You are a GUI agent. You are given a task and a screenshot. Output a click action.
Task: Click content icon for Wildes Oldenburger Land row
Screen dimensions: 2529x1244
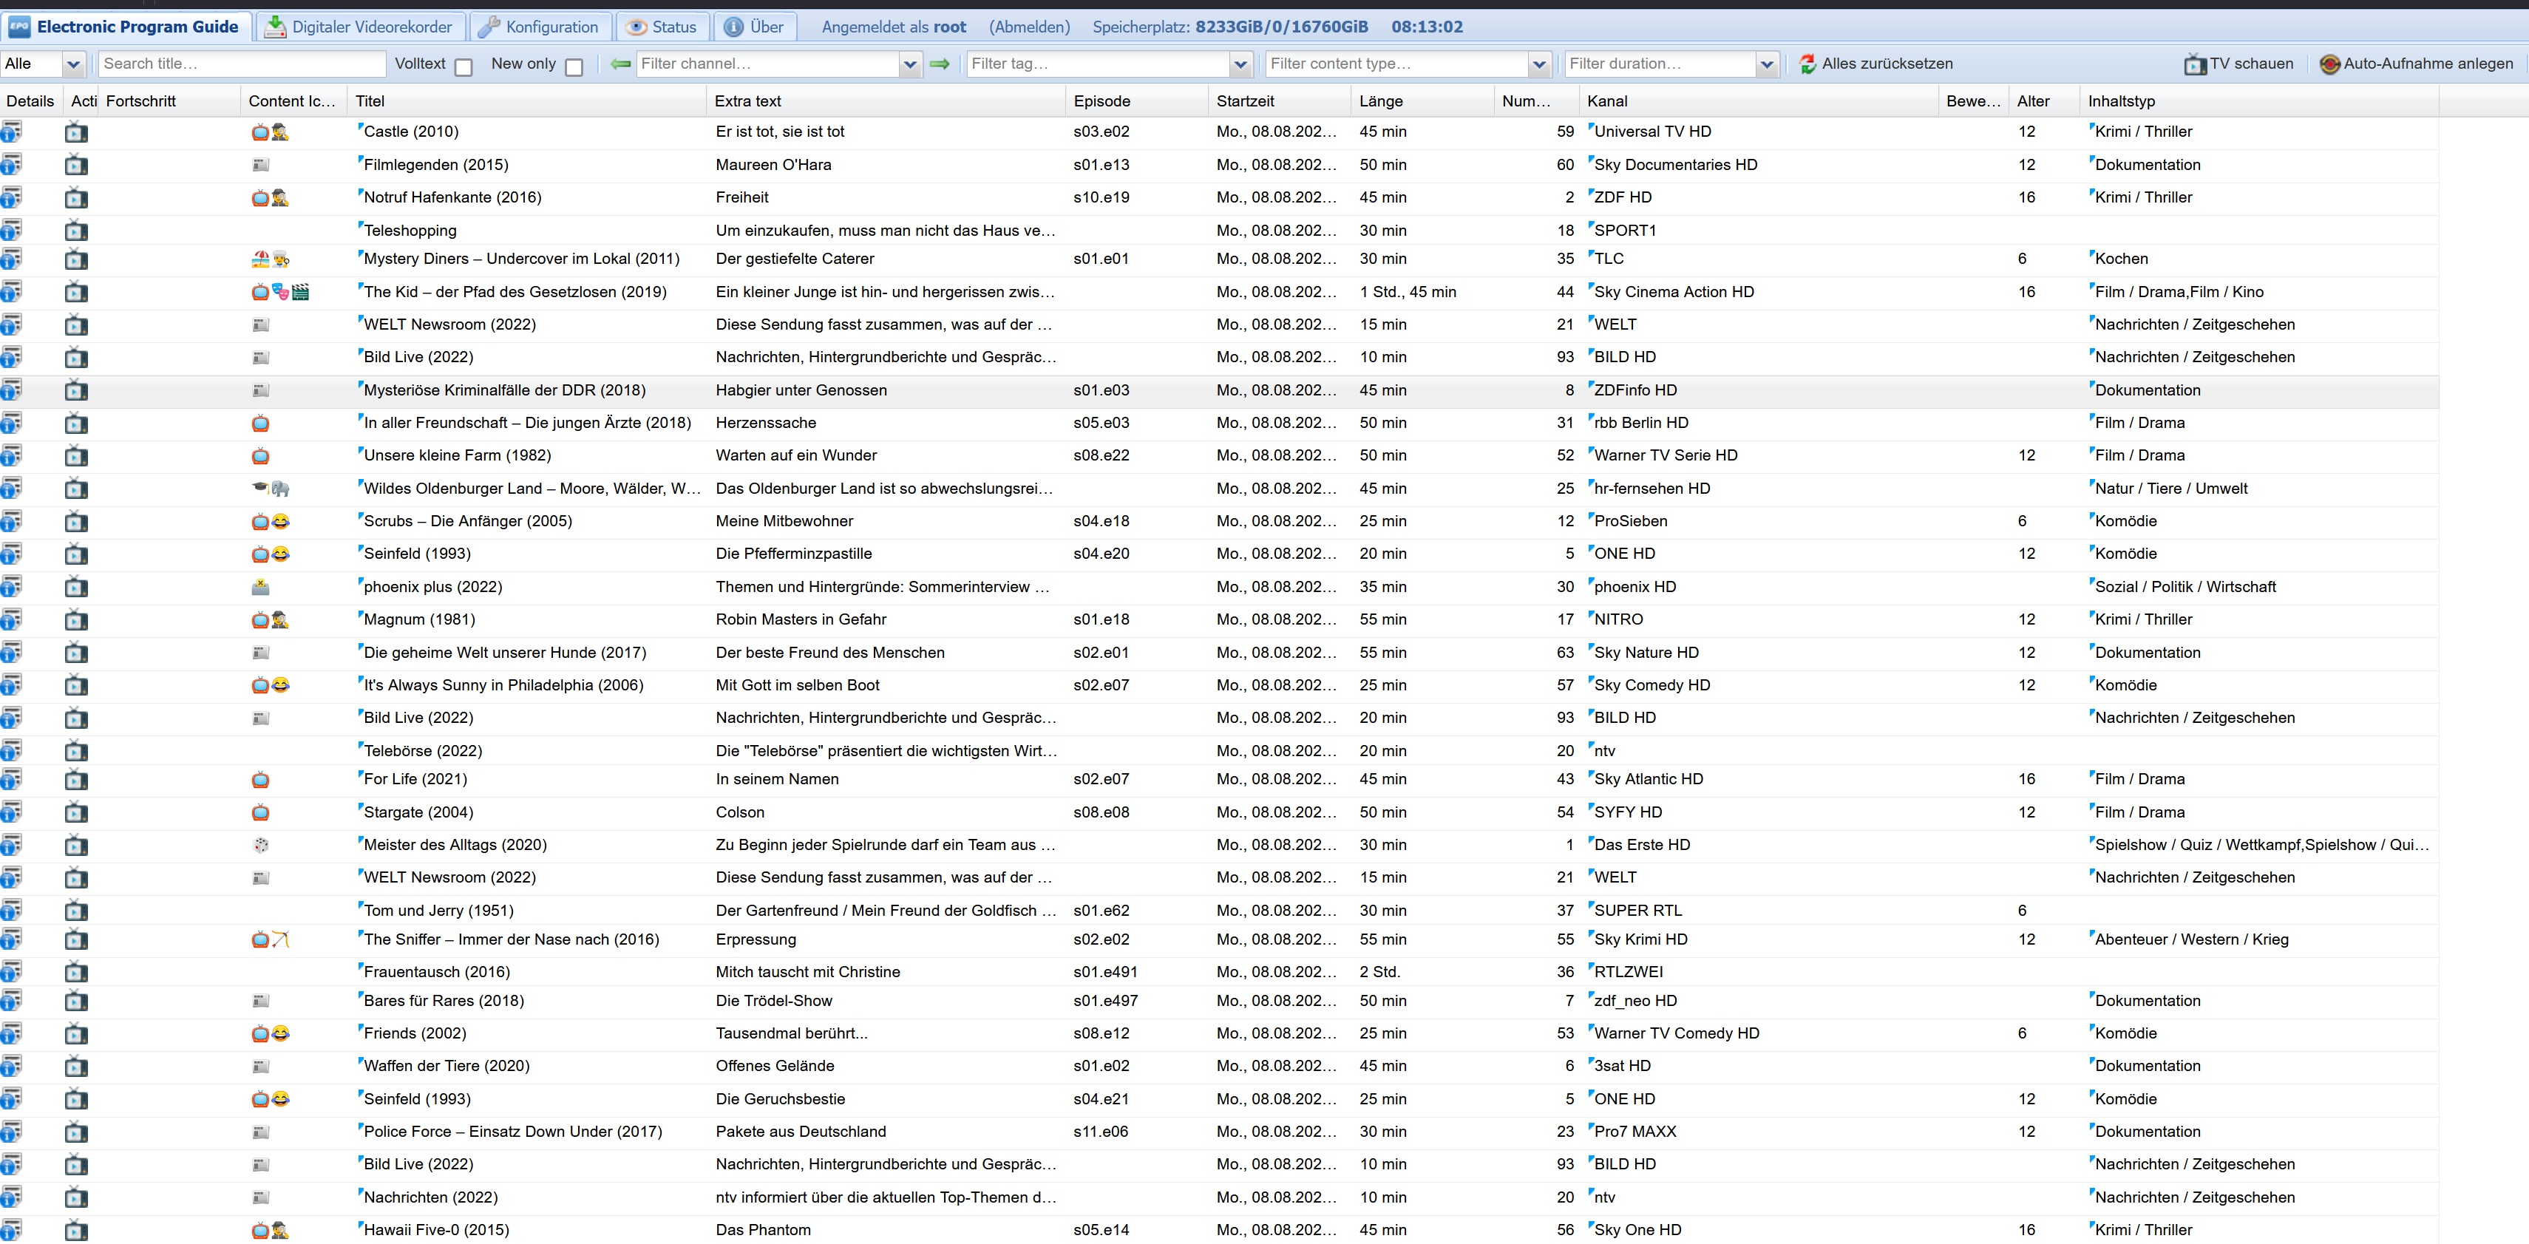(270, 488)
